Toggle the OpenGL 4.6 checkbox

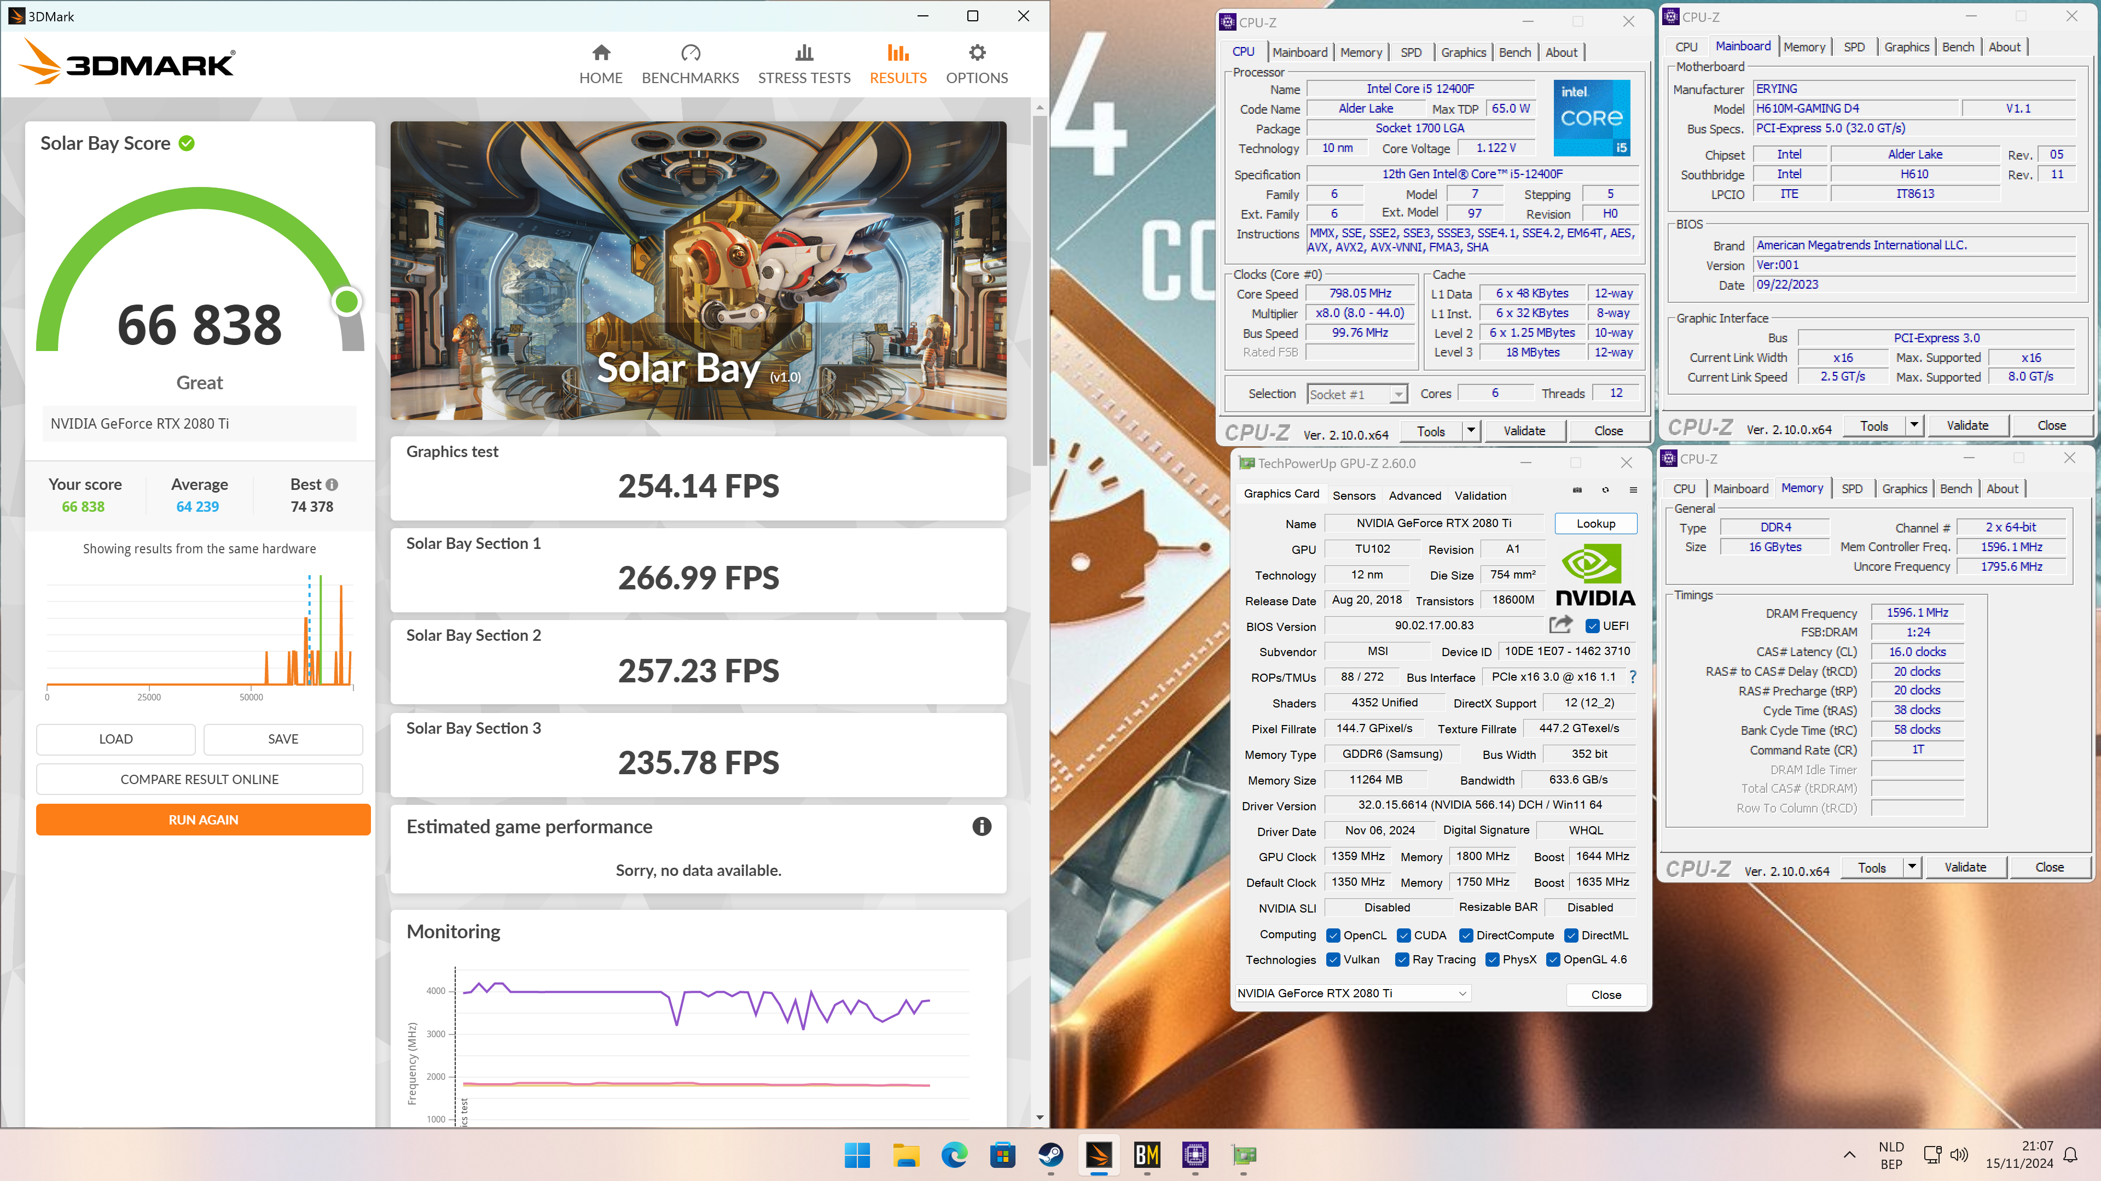coord(1553,960)
